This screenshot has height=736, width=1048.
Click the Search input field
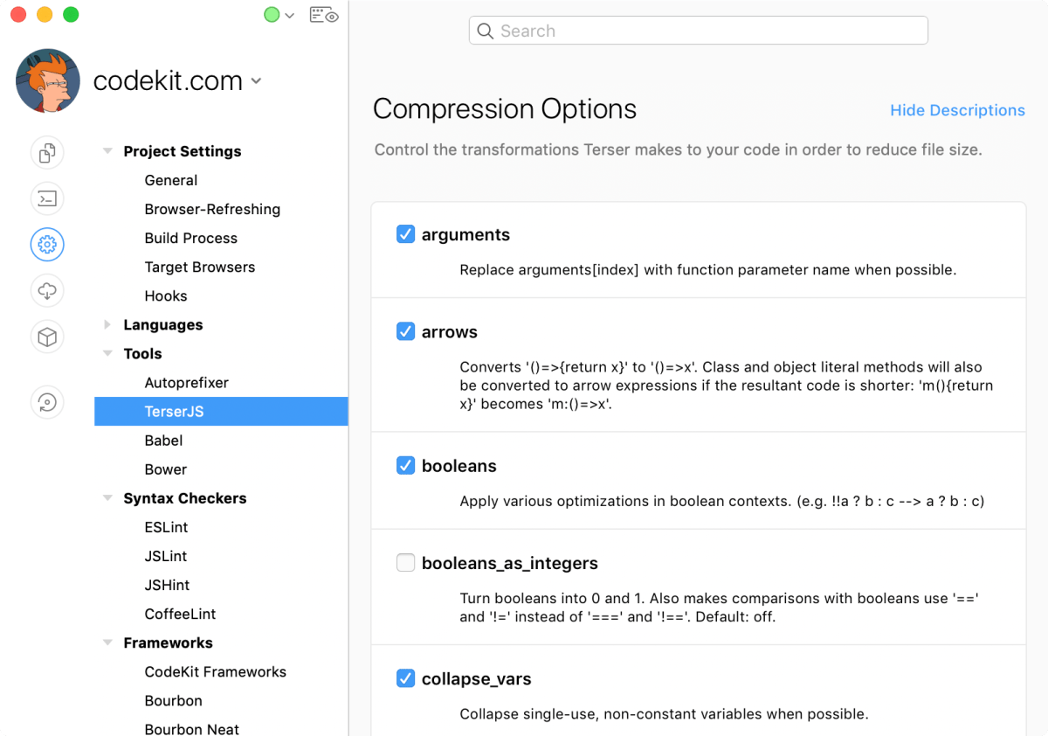699,31
